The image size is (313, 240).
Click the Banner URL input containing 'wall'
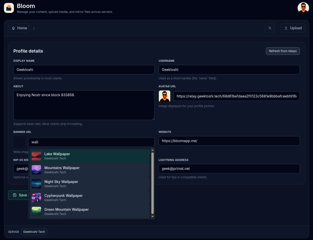point(91,142)
